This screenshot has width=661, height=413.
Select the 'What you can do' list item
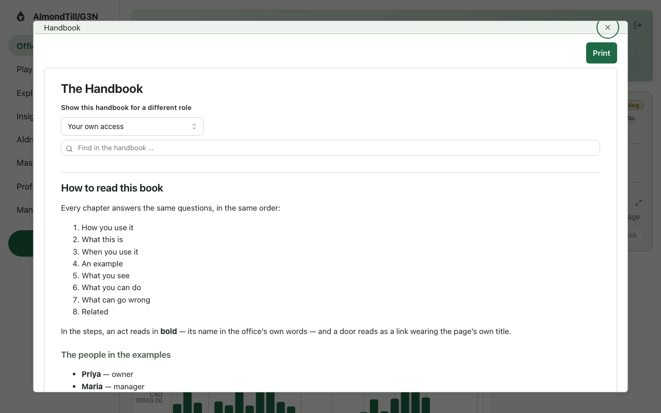click(112, 288)
